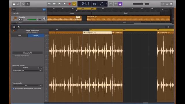Select Chocalho.6 region in tracks area

[128, 18]
